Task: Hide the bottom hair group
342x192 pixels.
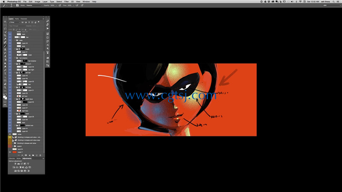Action: click(x=10, y=125)
